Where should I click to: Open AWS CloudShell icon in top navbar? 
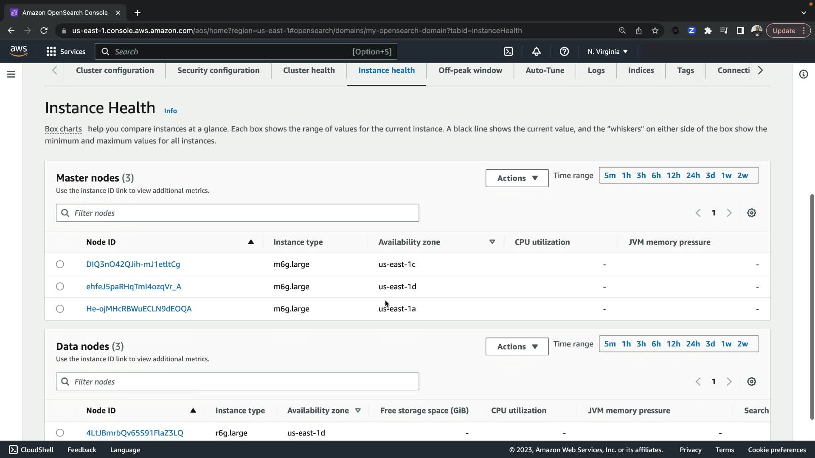508,51
